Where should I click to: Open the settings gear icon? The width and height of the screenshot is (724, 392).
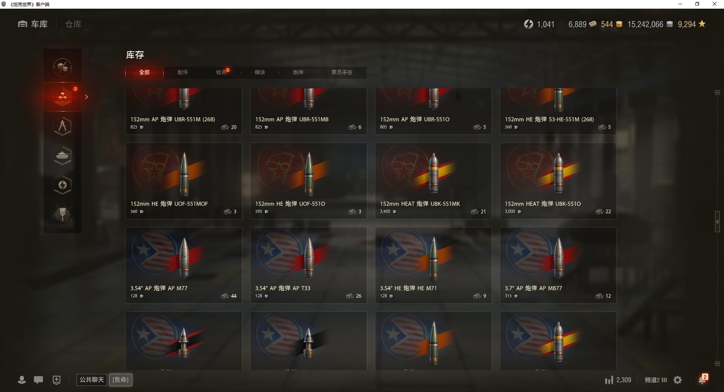click(678, 380)
